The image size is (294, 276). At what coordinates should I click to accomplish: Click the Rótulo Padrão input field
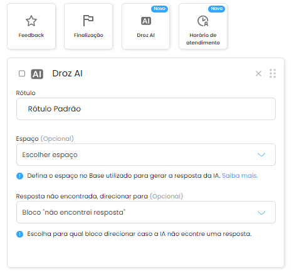(146, 109)
